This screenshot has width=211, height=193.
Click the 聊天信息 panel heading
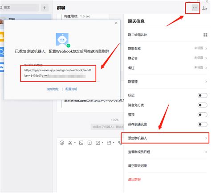136,21
